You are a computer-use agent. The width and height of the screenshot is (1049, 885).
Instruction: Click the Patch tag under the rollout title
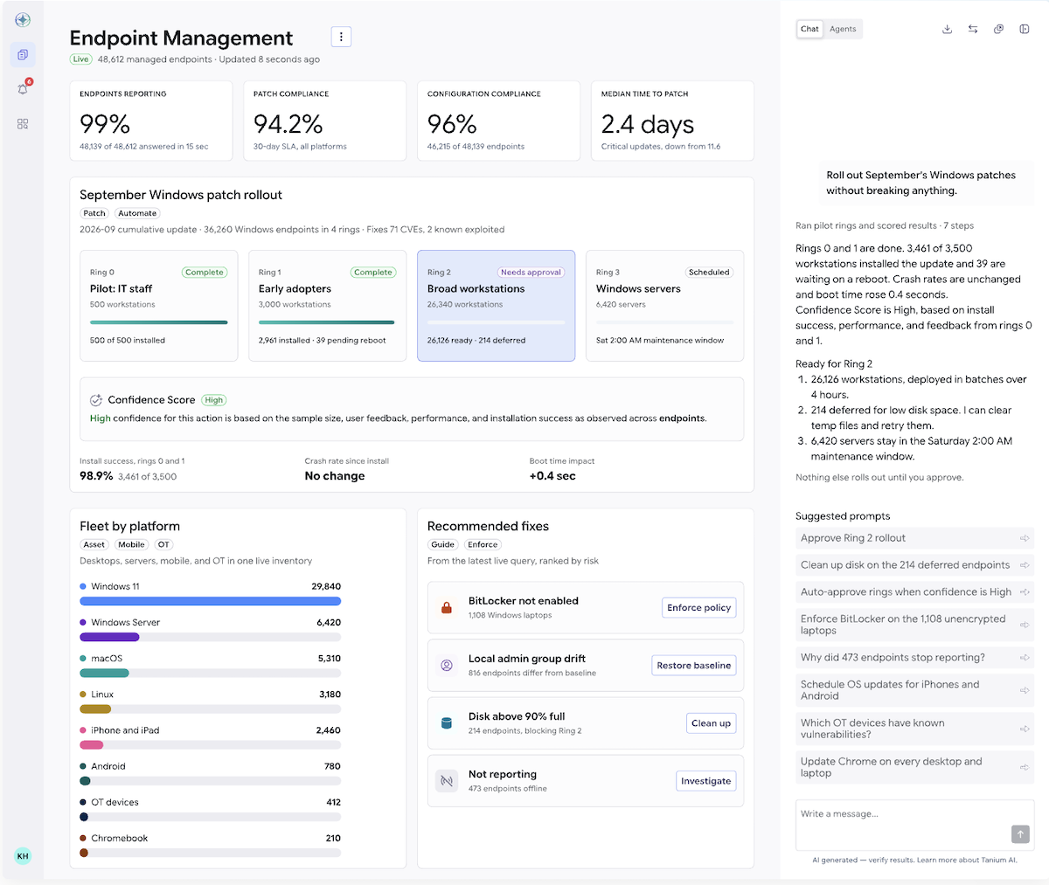point(94,213)
